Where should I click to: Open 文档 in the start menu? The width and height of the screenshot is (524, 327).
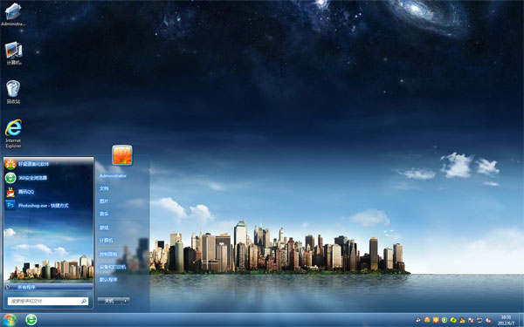[104, 188]
